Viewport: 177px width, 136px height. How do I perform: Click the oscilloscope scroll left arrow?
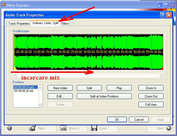[x=15, y=75]
